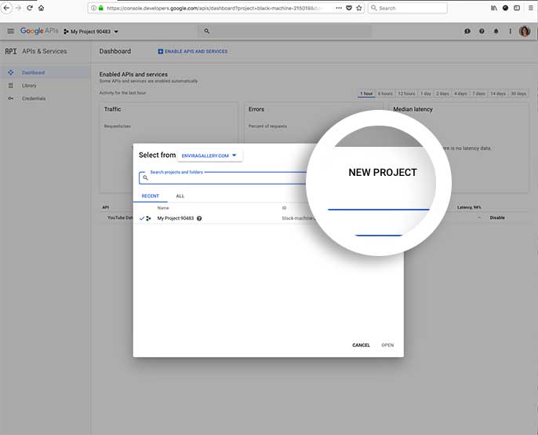Open Credentials in the left sidebar

pos(33,98)
